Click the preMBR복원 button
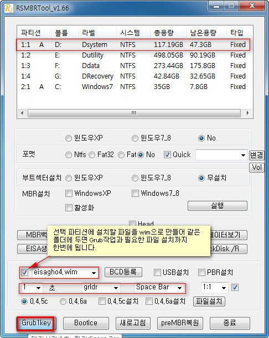Viewport: 269px width, 338px height. 180,323
